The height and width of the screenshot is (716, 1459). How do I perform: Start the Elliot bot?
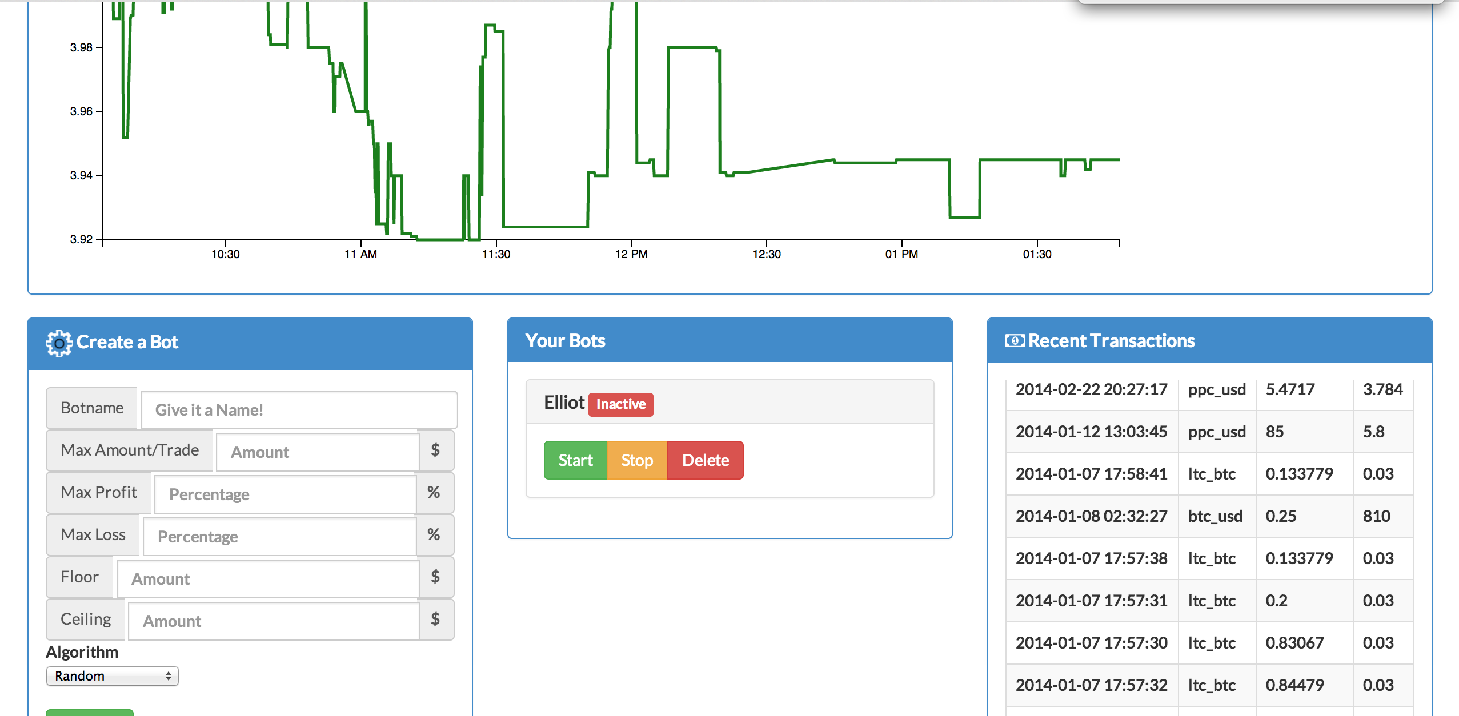coord(575,460)
